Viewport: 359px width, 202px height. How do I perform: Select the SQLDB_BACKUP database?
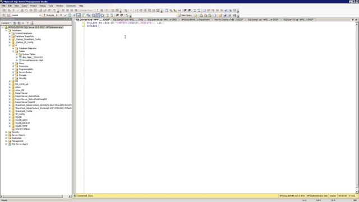tap(22, 123)
